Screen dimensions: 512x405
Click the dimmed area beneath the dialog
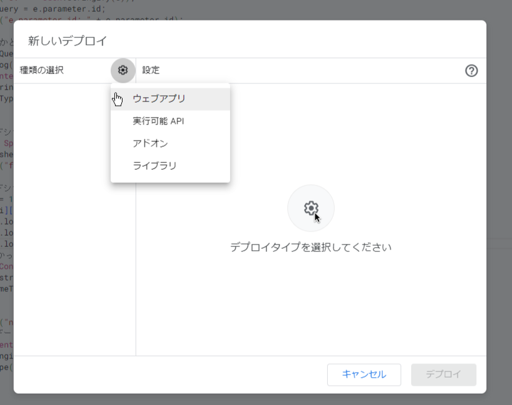pyautogui.click(x=249, y=399)
